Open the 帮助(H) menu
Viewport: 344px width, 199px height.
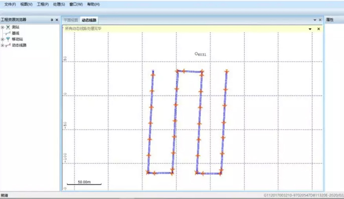tap(93, 4)
